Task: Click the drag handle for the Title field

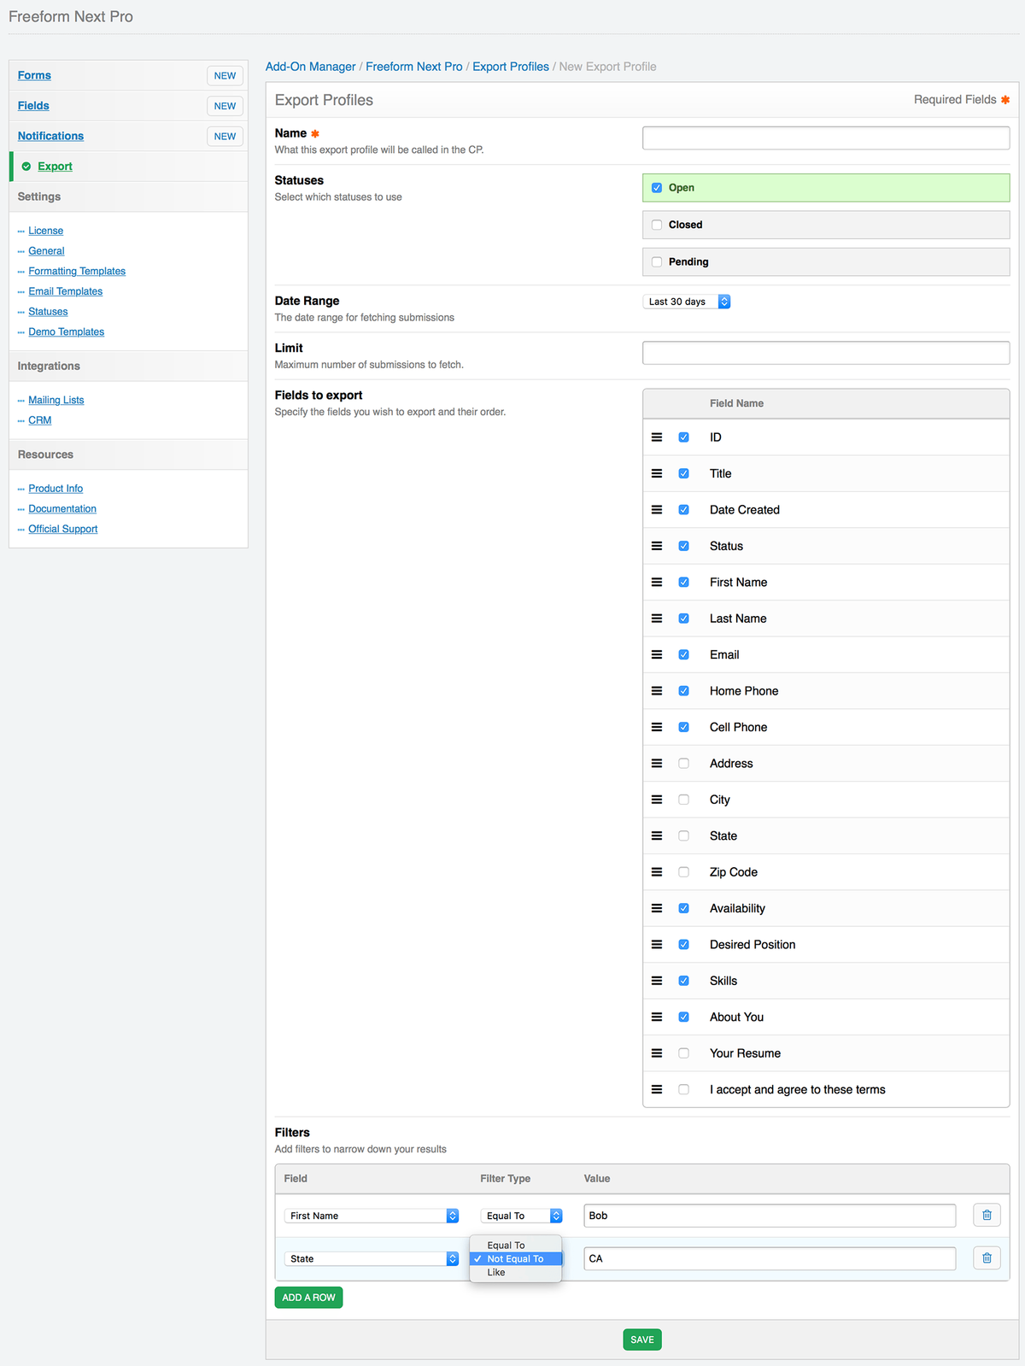Action: click(x=657, y=473)
